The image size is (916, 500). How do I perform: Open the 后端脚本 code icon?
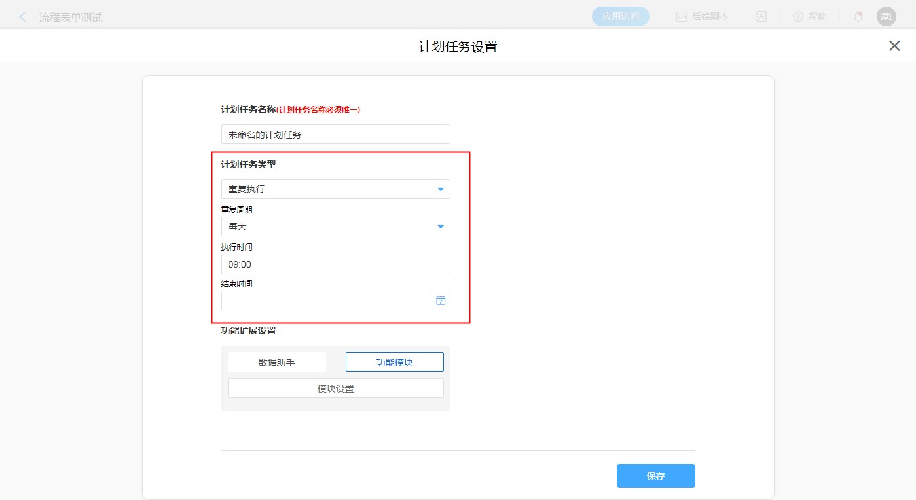[x=682, y=17]
